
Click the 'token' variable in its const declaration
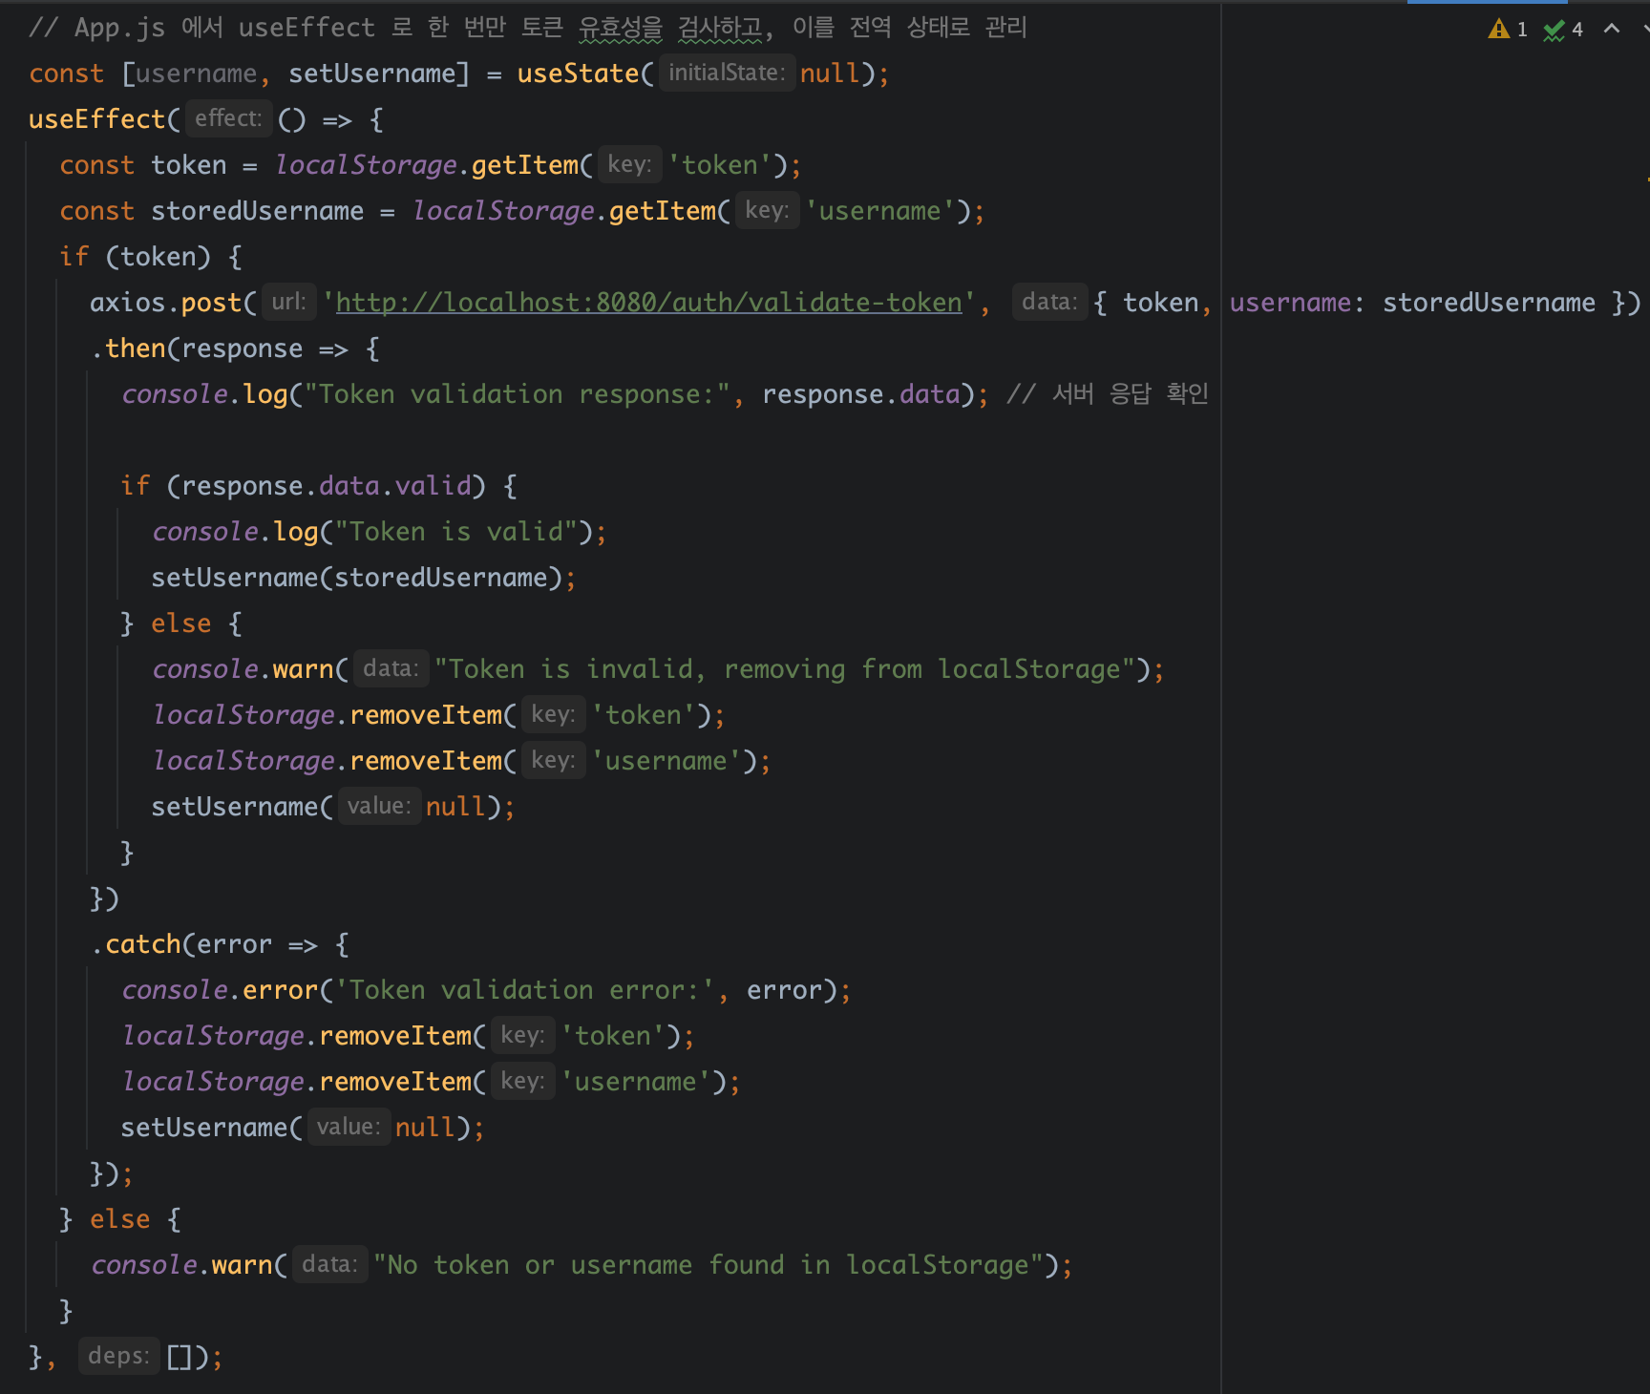(189, 165)
